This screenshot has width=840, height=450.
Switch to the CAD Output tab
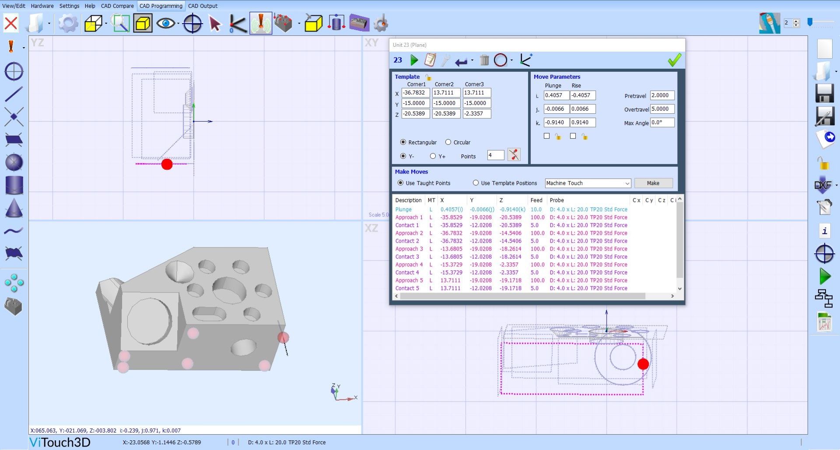[x=203, y=6]
